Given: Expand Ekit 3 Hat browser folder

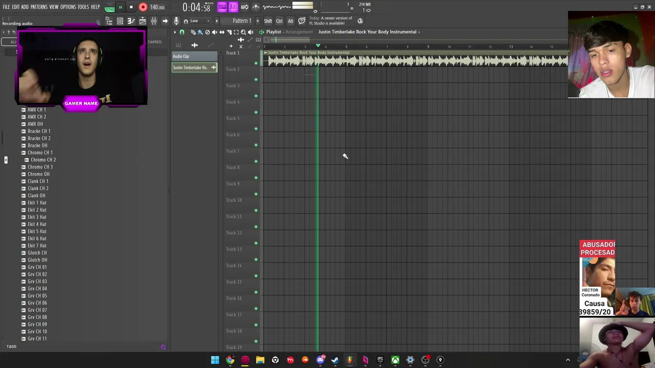Looking at the screenshot, I should (x=23, y=217).
